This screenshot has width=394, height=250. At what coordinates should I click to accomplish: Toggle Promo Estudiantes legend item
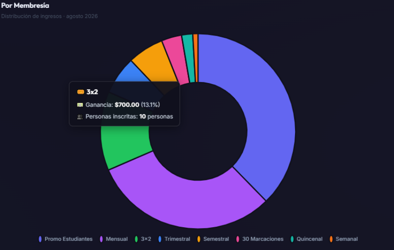click(66, 239)
